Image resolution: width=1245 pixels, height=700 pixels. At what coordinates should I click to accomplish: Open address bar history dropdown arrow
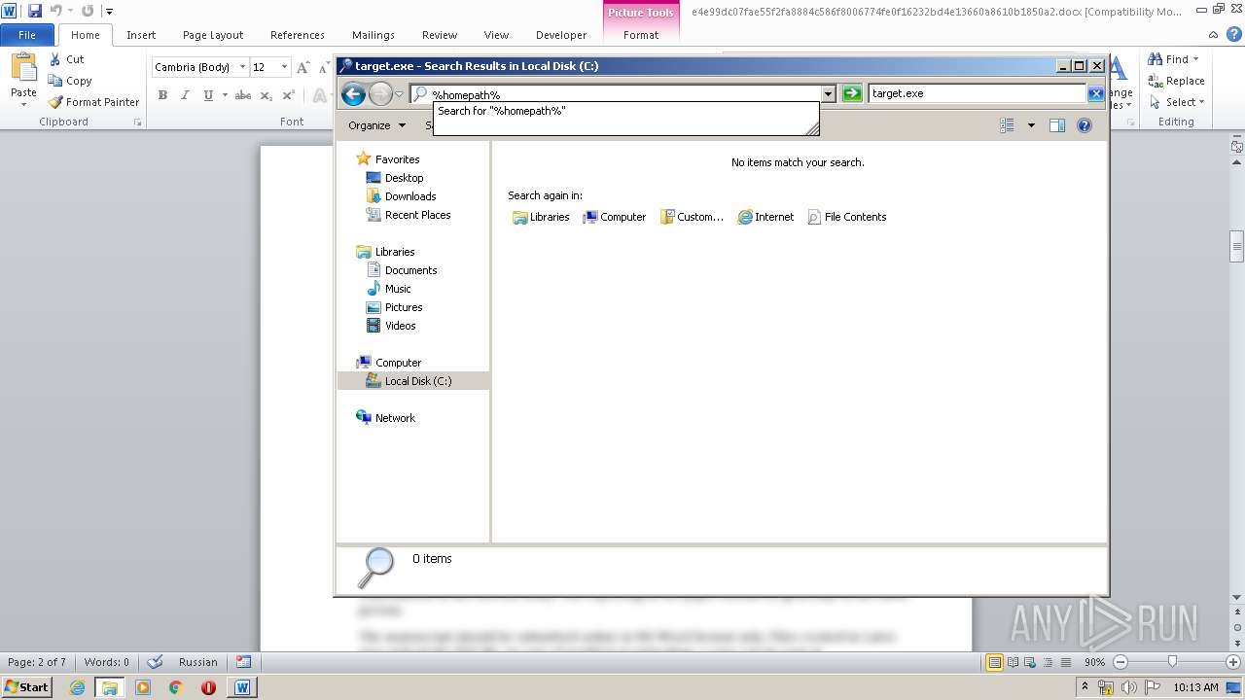[829, 94]
